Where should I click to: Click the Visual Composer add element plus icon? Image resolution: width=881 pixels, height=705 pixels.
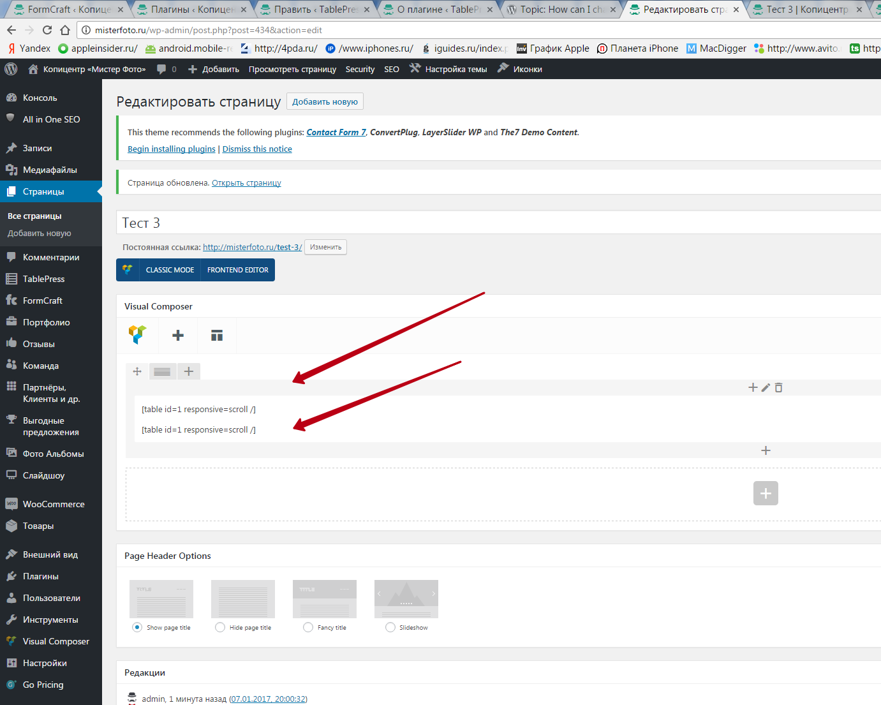(x=178, y=336)
